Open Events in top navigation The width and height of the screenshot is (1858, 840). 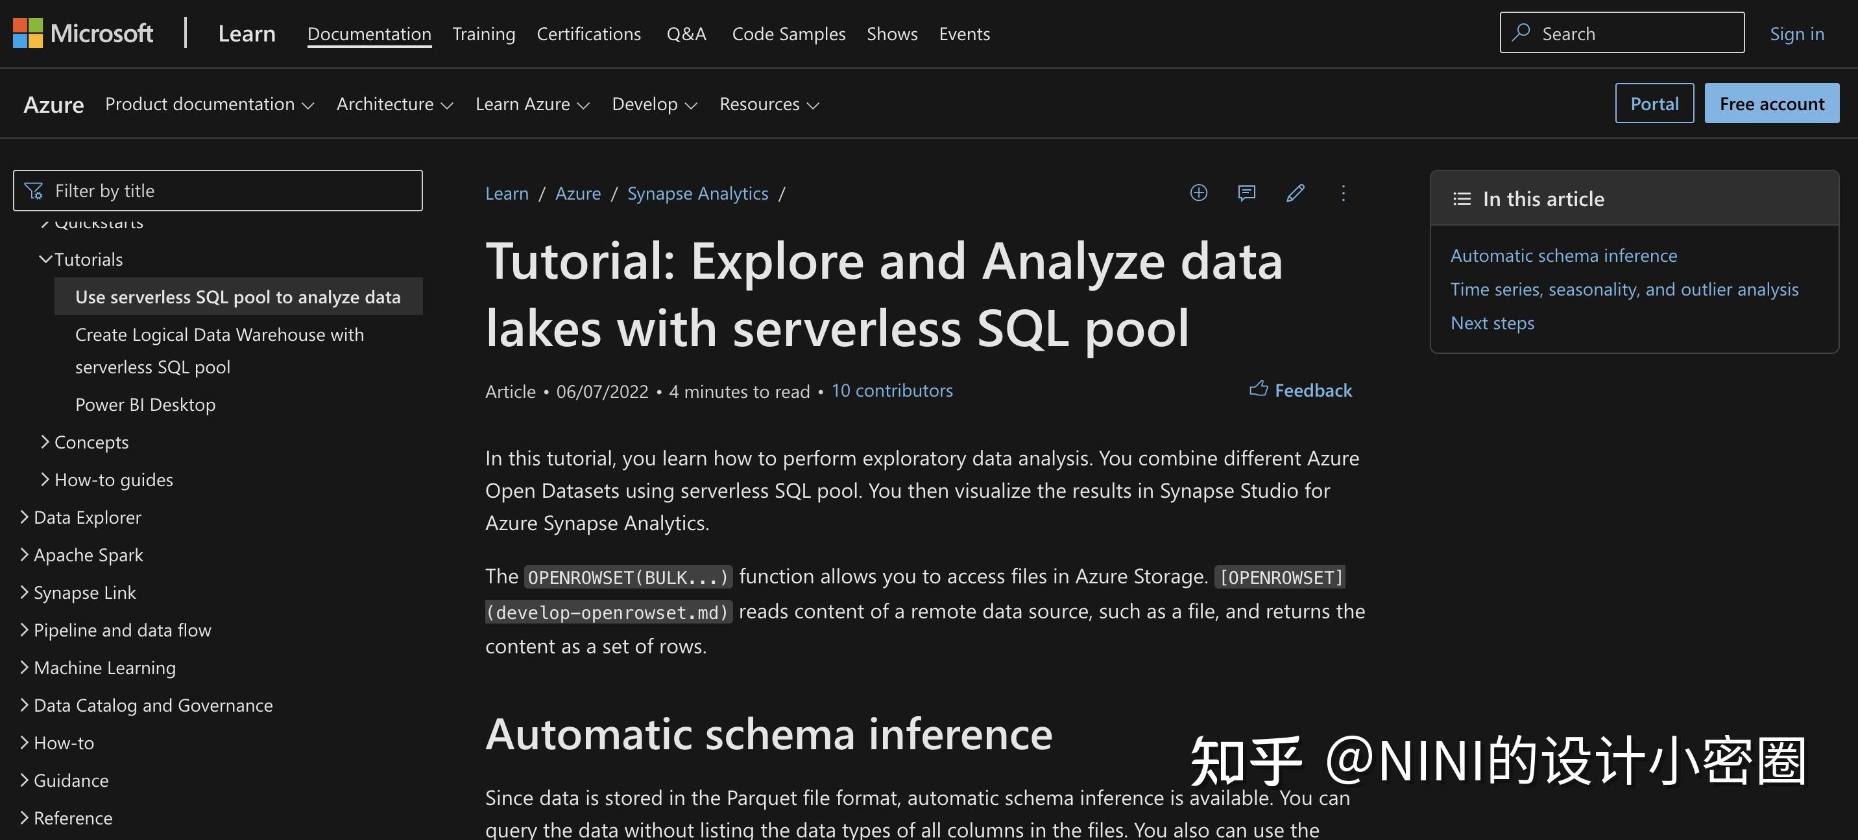coord(964,34)
